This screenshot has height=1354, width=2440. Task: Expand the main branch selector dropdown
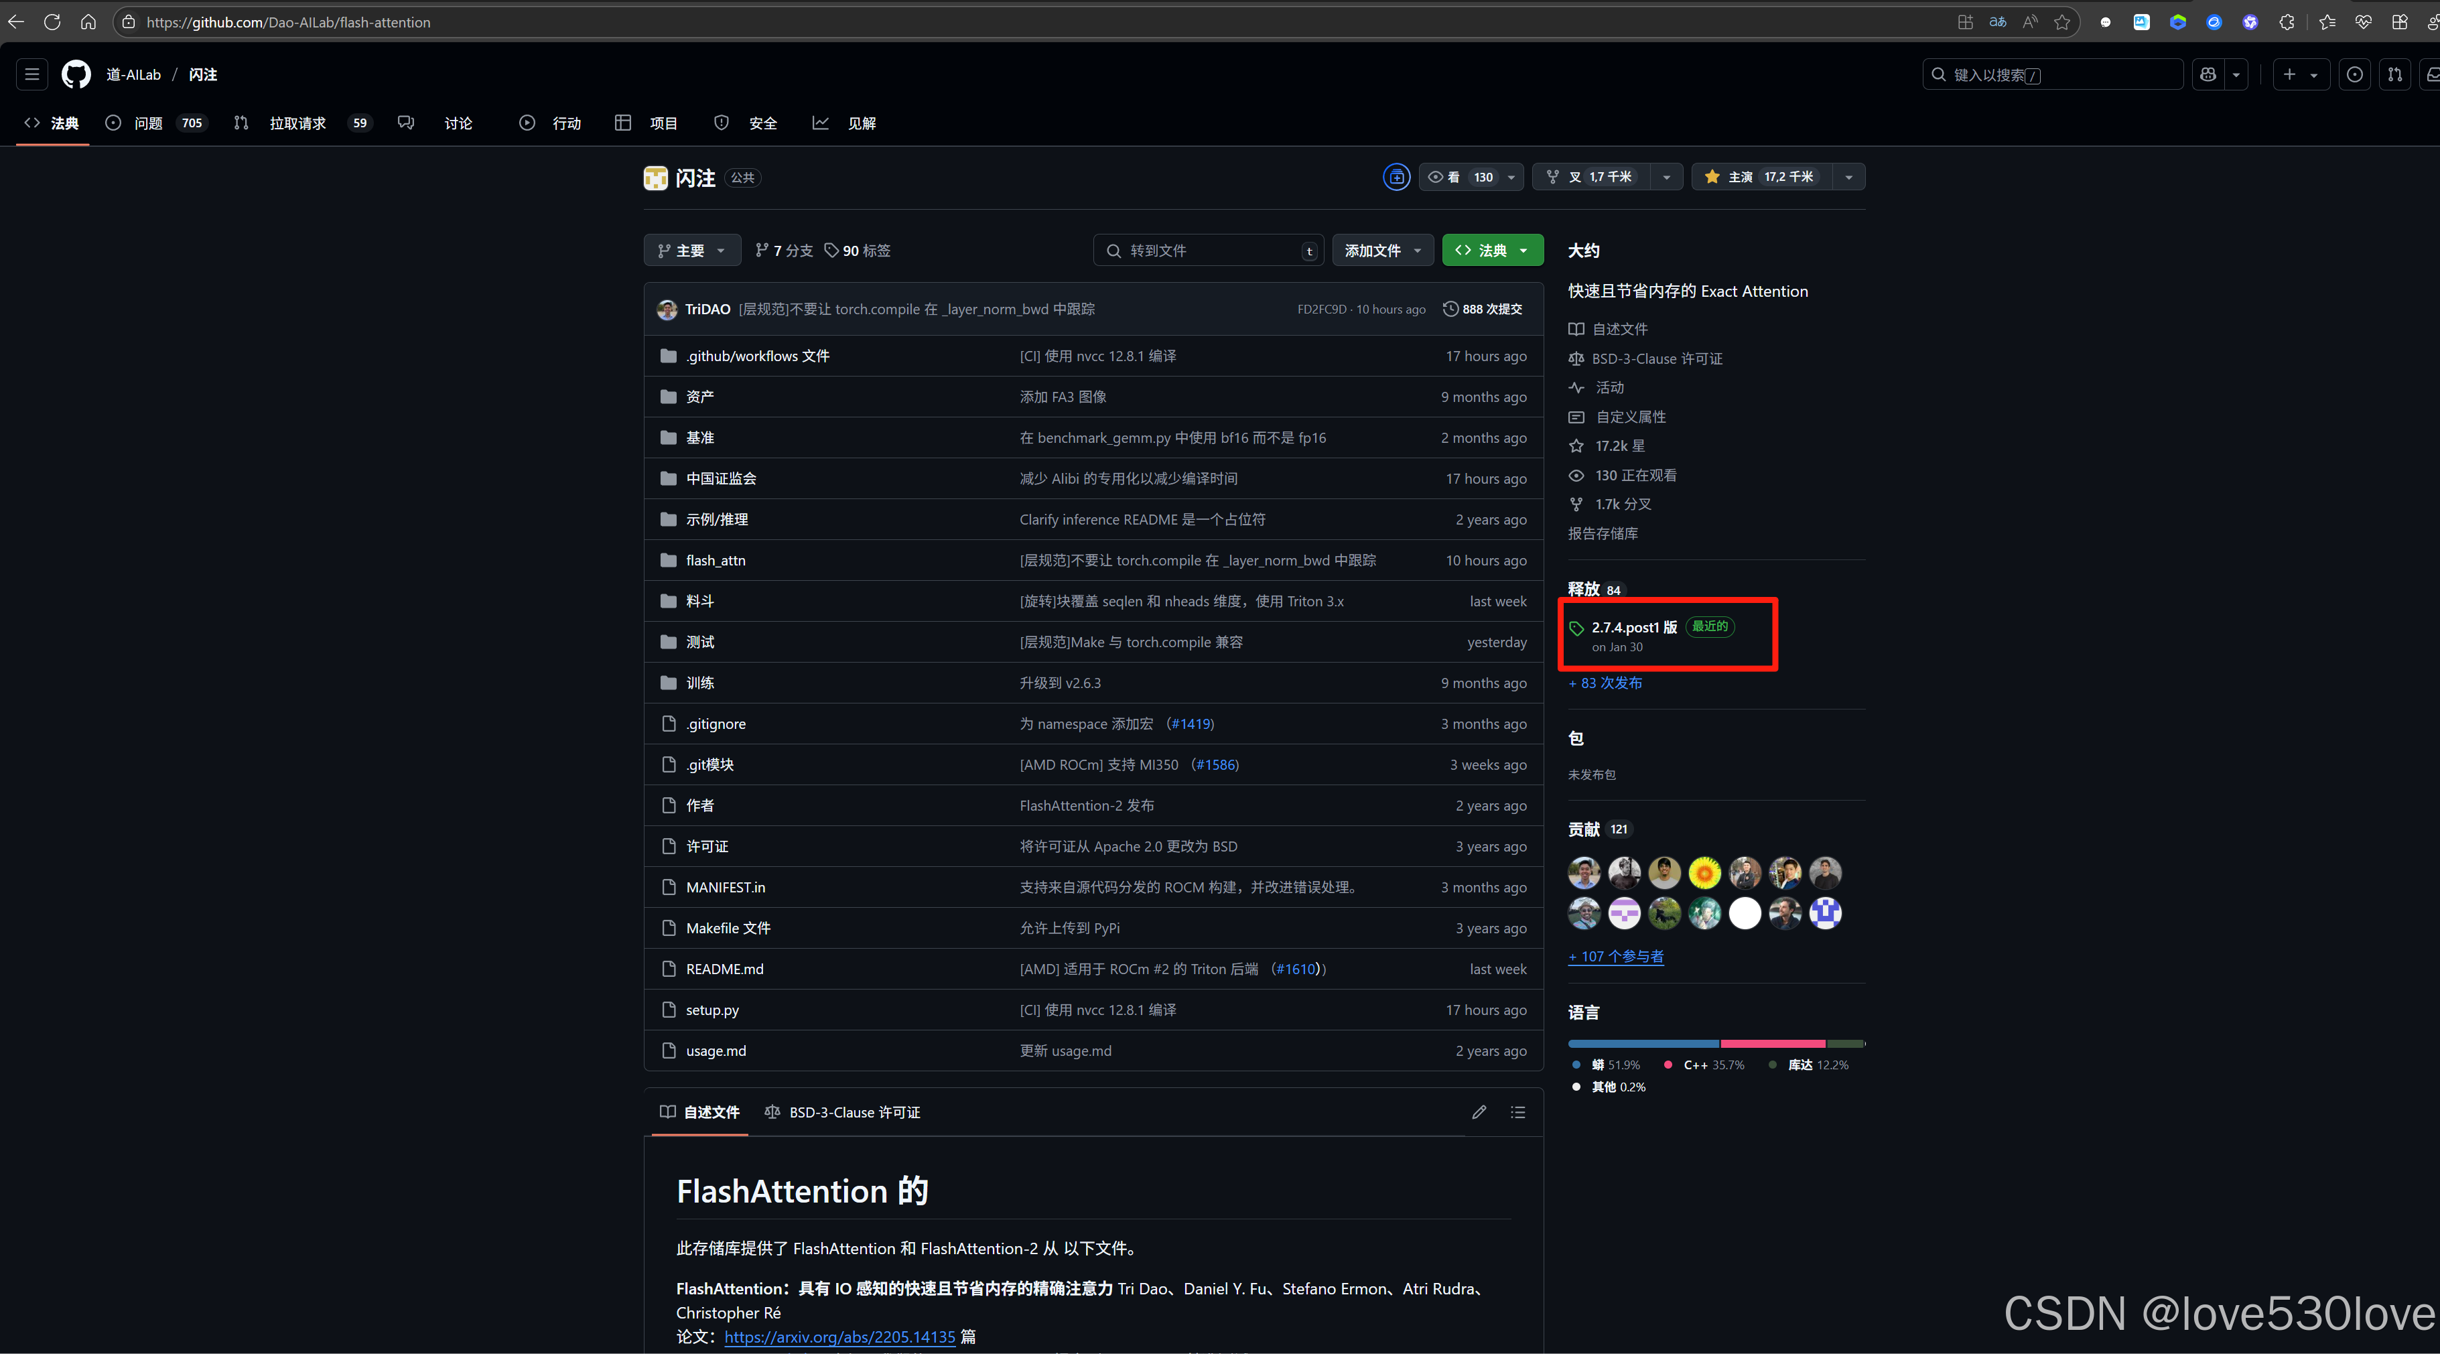(691, 250)
